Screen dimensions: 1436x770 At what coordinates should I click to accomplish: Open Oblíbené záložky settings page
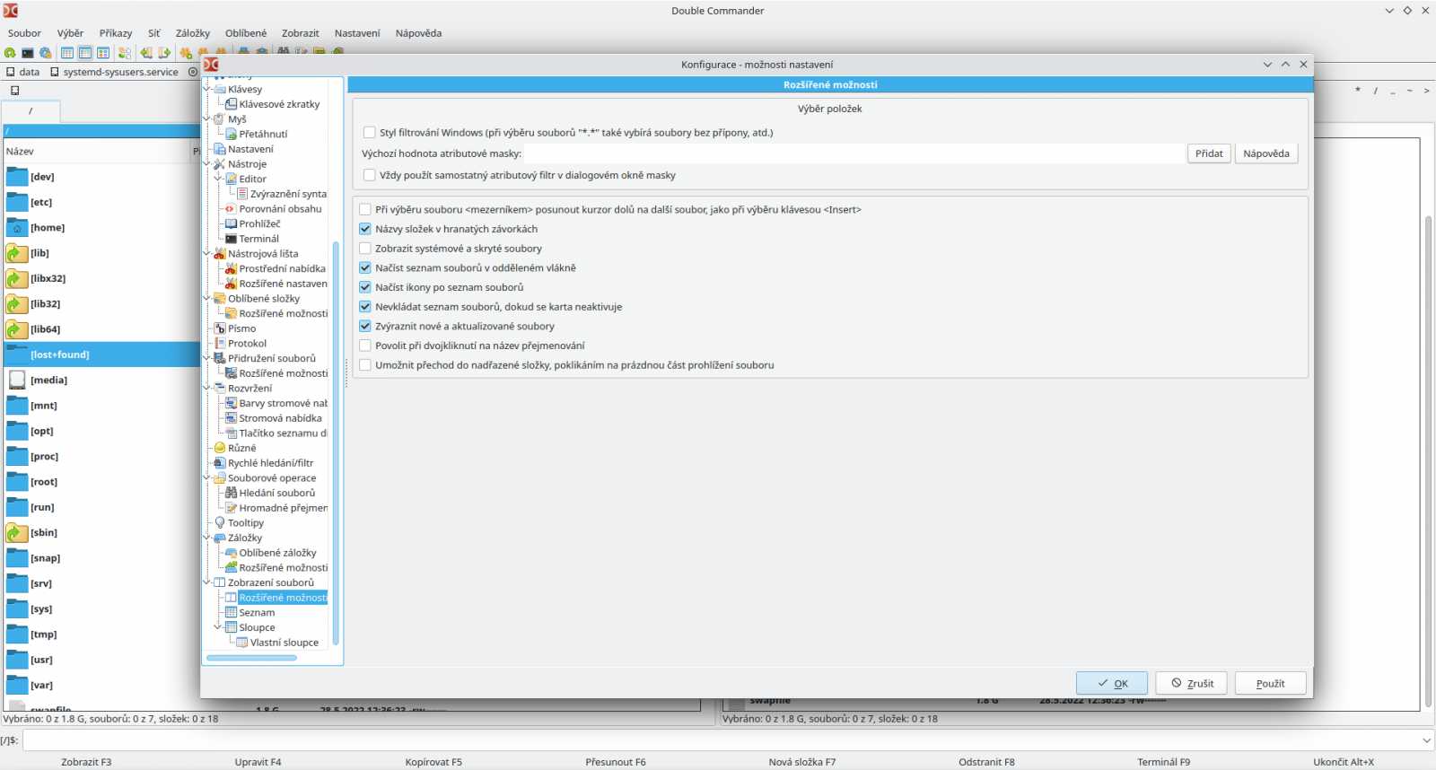(x=277, y=553)
